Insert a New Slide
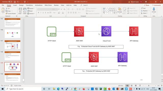 (20, 11)
